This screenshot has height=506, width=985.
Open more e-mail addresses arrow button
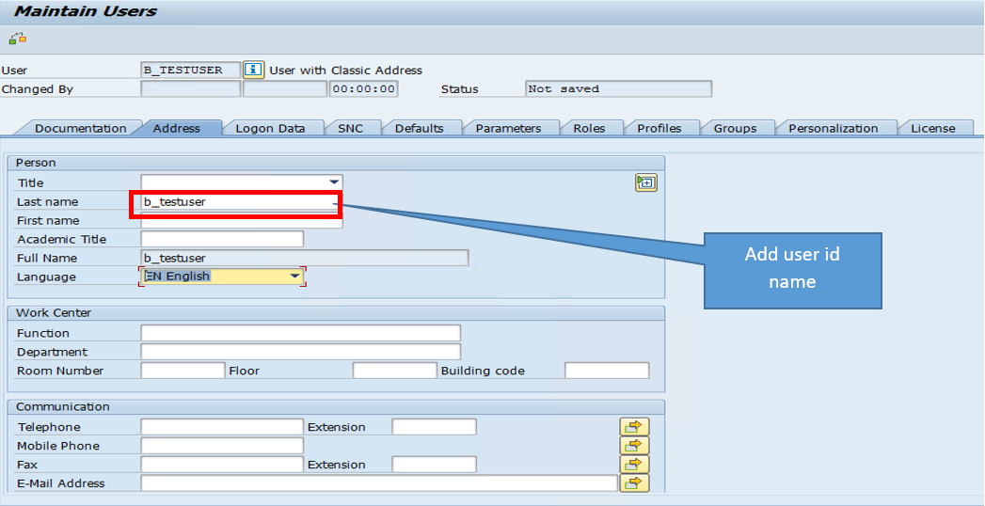pos(634,483)
